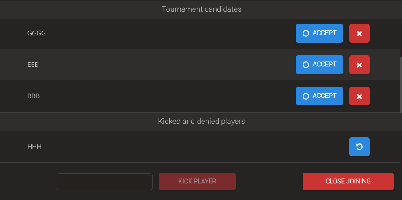Click the candidates list scrollbar
The image size is (402, 200).
pyautogui.click(x=401, y=83)
